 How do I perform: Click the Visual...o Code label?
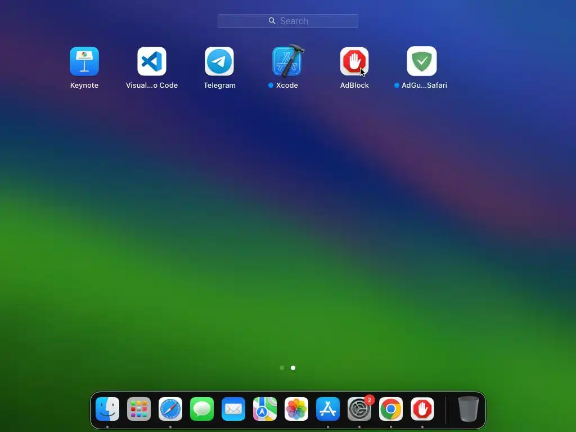click(152, 85)
